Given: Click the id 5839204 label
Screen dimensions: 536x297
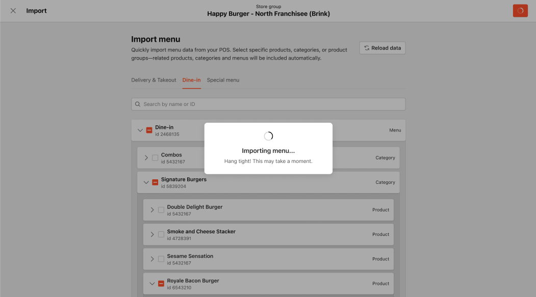Looking at the screenshot, I should (x=173, y=186).
